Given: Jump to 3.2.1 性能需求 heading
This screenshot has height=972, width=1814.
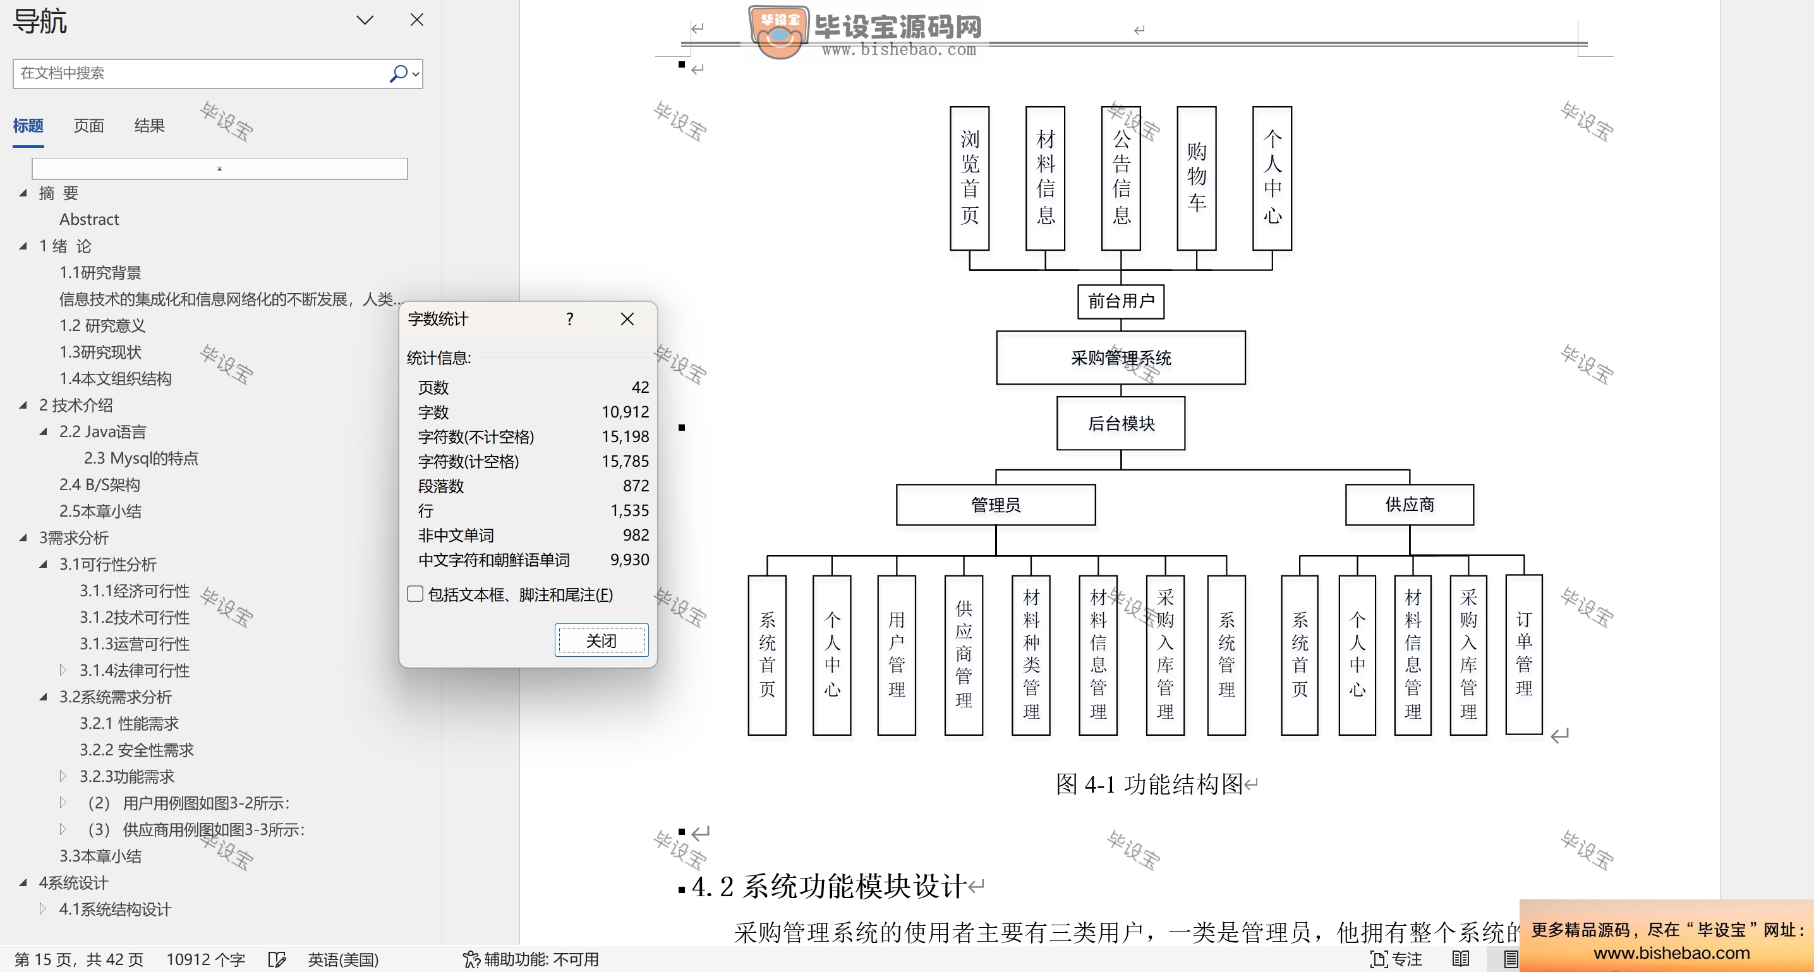Looking at the screenshot, I should click(x=129, y=723).
